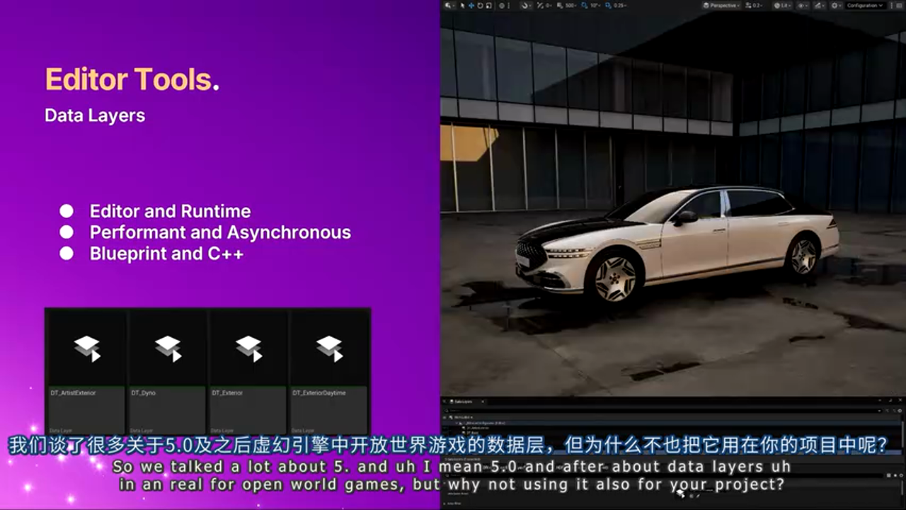Select the DT_ExteriorDaytime data layer thumbnail
The height and width of the screenshot is (510, 906).
[x=330, y=347]
